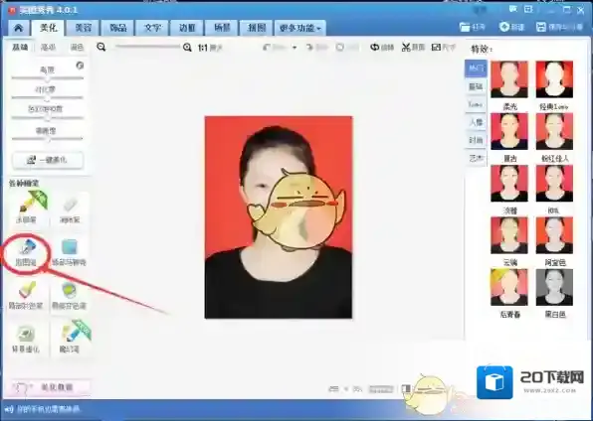
Task: Open the 场景 tab
Action: (x=222, y=28)
